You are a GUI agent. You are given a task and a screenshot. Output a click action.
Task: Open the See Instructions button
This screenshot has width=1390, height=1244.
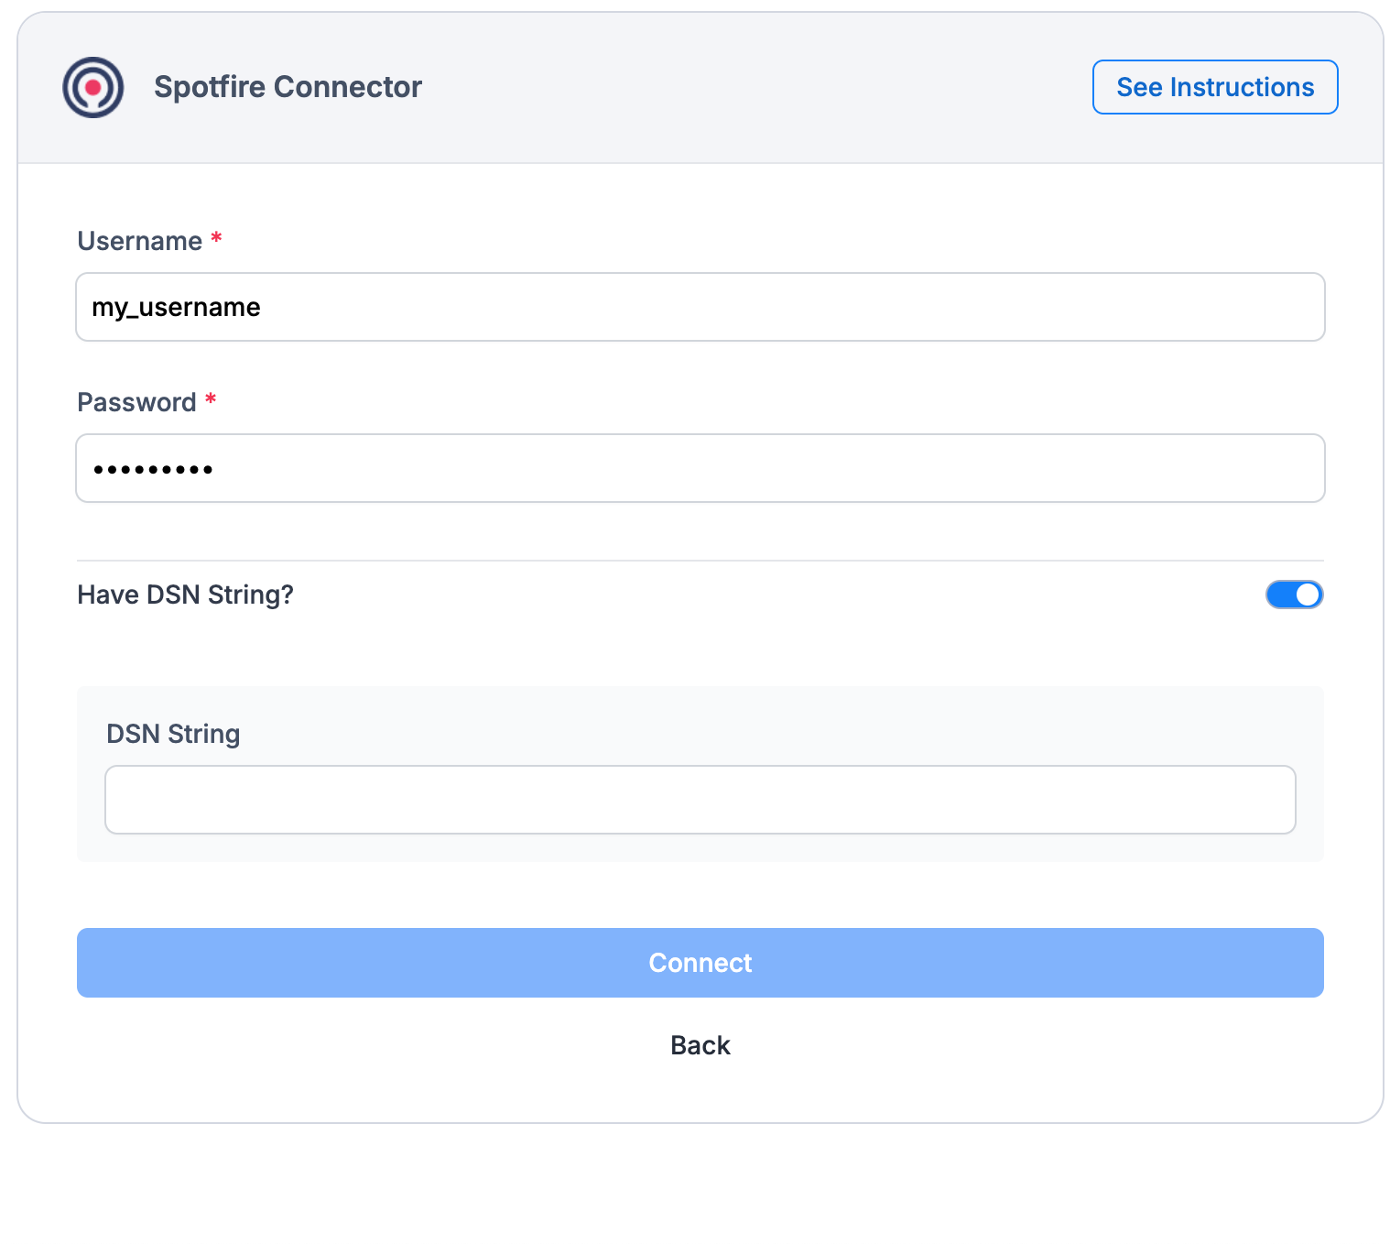pyautogui.click(x=1214, y=87)
